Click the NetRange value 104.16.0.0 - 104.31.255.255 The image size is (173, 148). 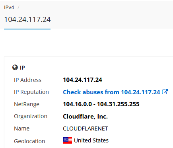[101, 104]
